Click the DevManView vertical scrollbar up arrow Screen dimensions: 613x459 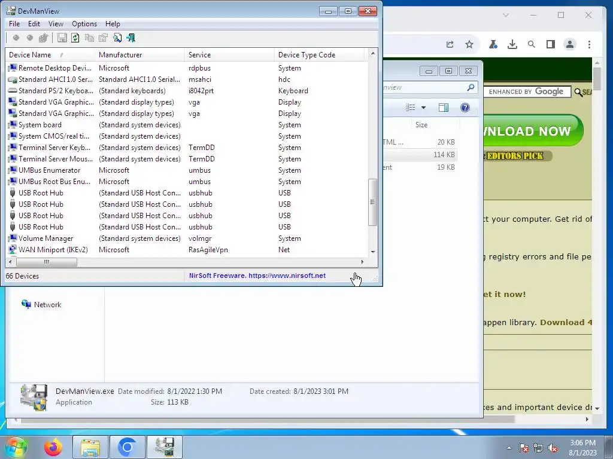[372, 53]
